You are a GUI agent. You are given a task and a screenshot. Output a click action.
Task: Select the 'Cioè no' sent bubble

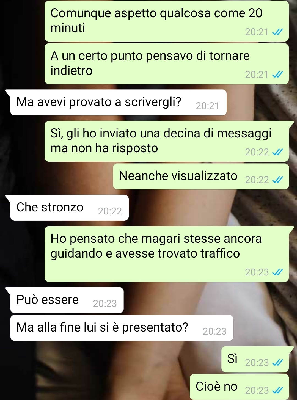coord(239,387)
